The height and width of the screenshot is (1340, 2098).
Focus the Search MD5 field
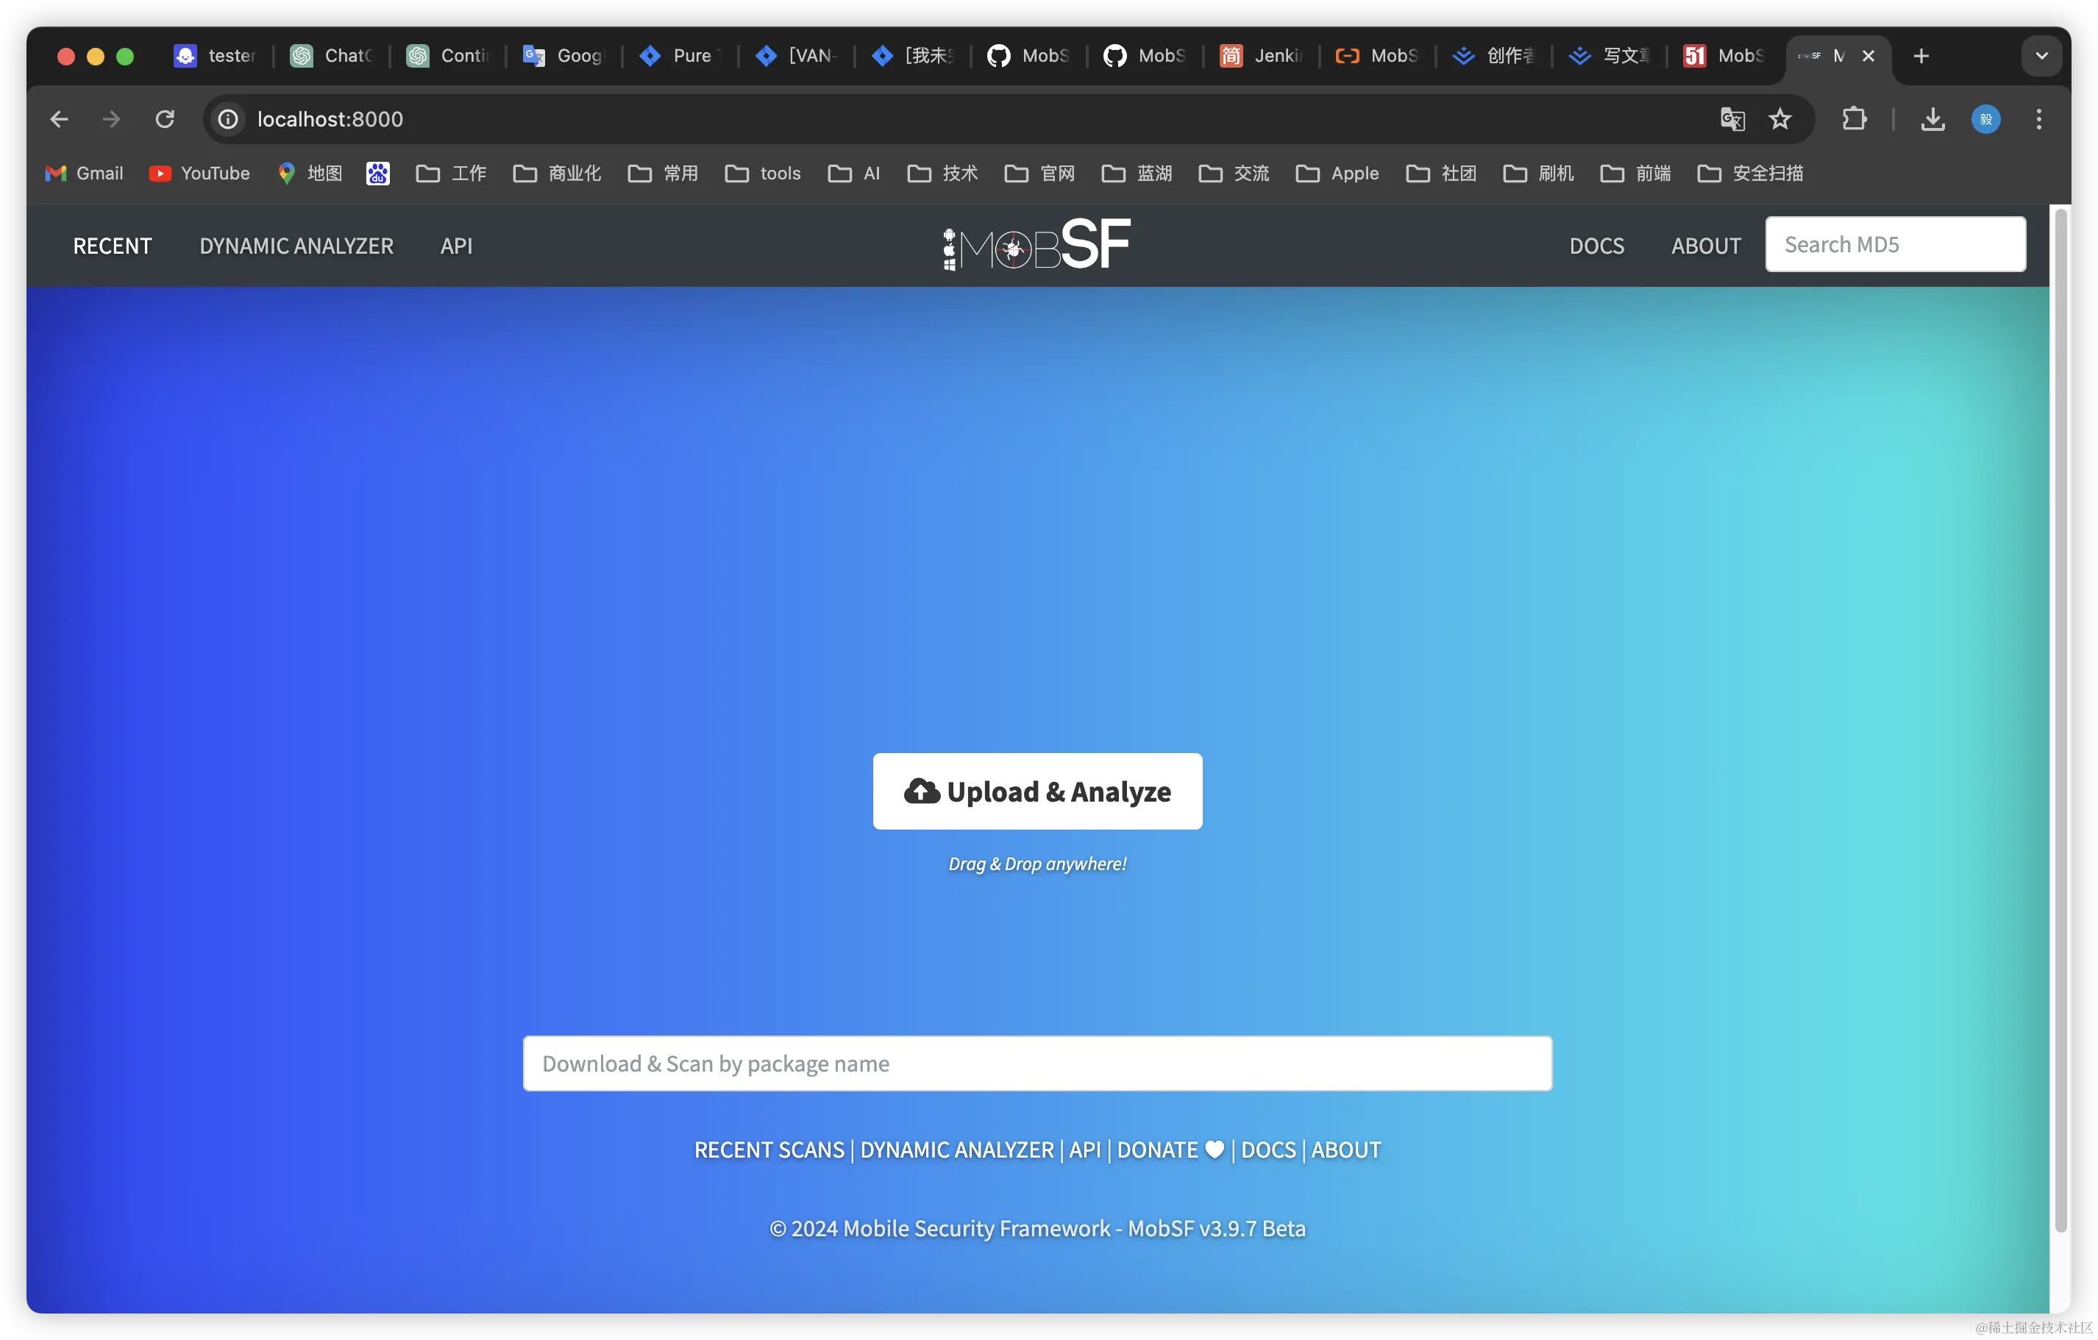pos(1895,244)
